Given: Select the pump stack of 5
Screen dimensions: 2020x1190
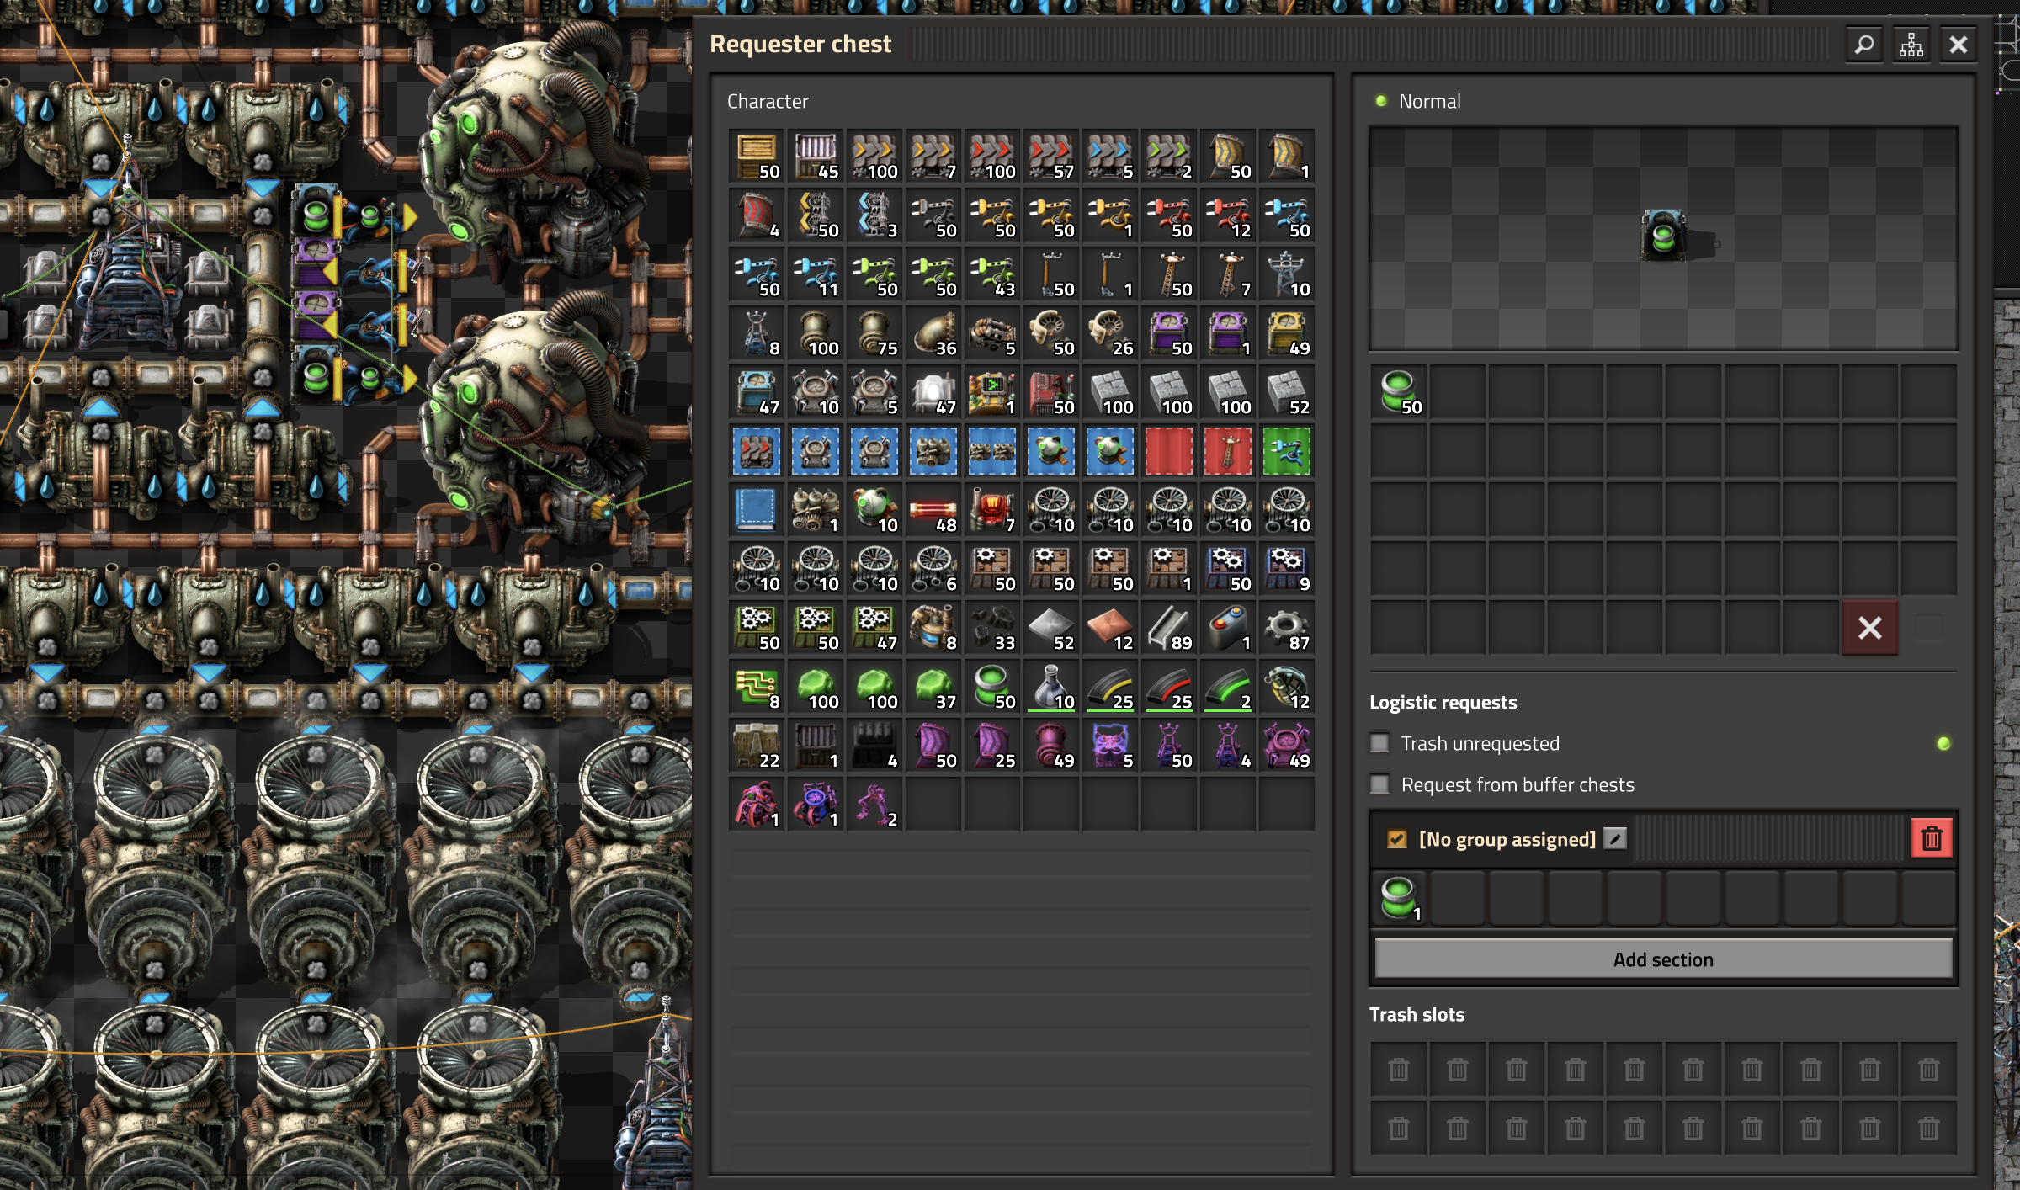Looking at the screenshot, I should click(x=992, y=333).
